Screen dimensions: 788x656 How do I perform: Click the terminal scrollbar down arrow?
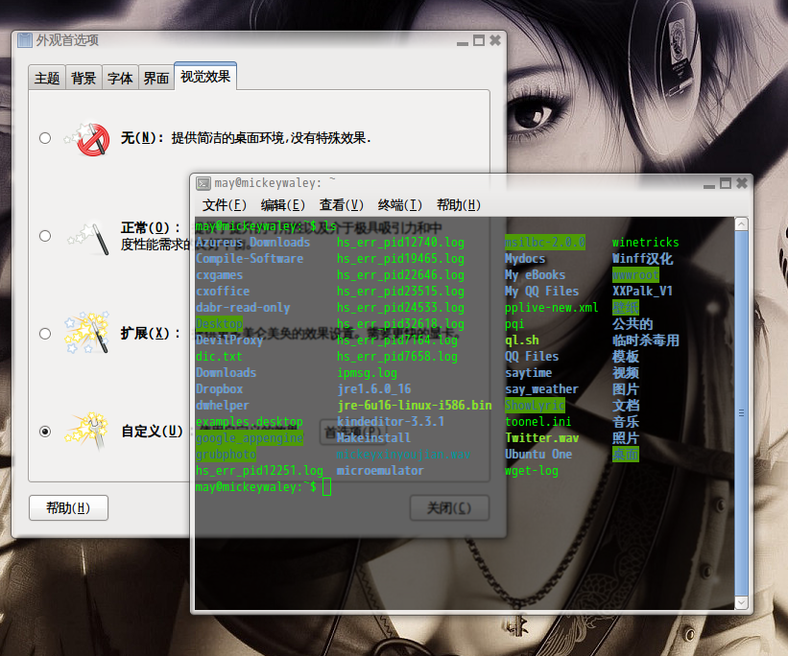(x=741, y=602)
